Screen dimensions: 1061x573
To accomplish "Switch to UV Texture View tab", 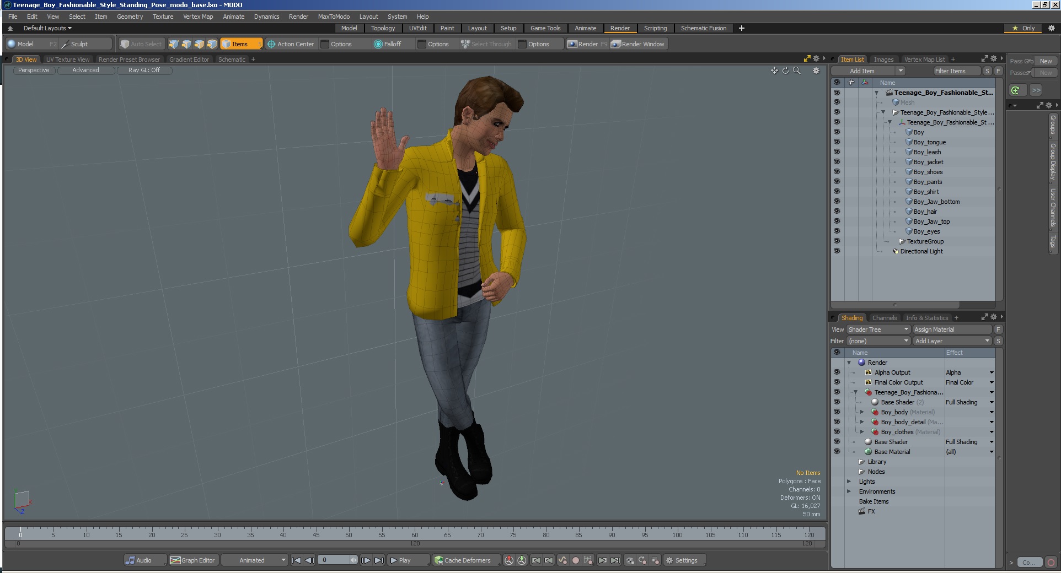I will (x=68, y=60).
